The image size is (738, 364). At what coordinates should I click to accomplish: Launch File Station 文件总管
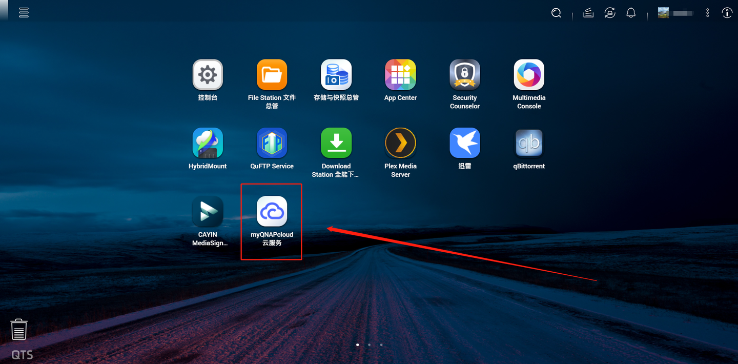tap(272, 75)
